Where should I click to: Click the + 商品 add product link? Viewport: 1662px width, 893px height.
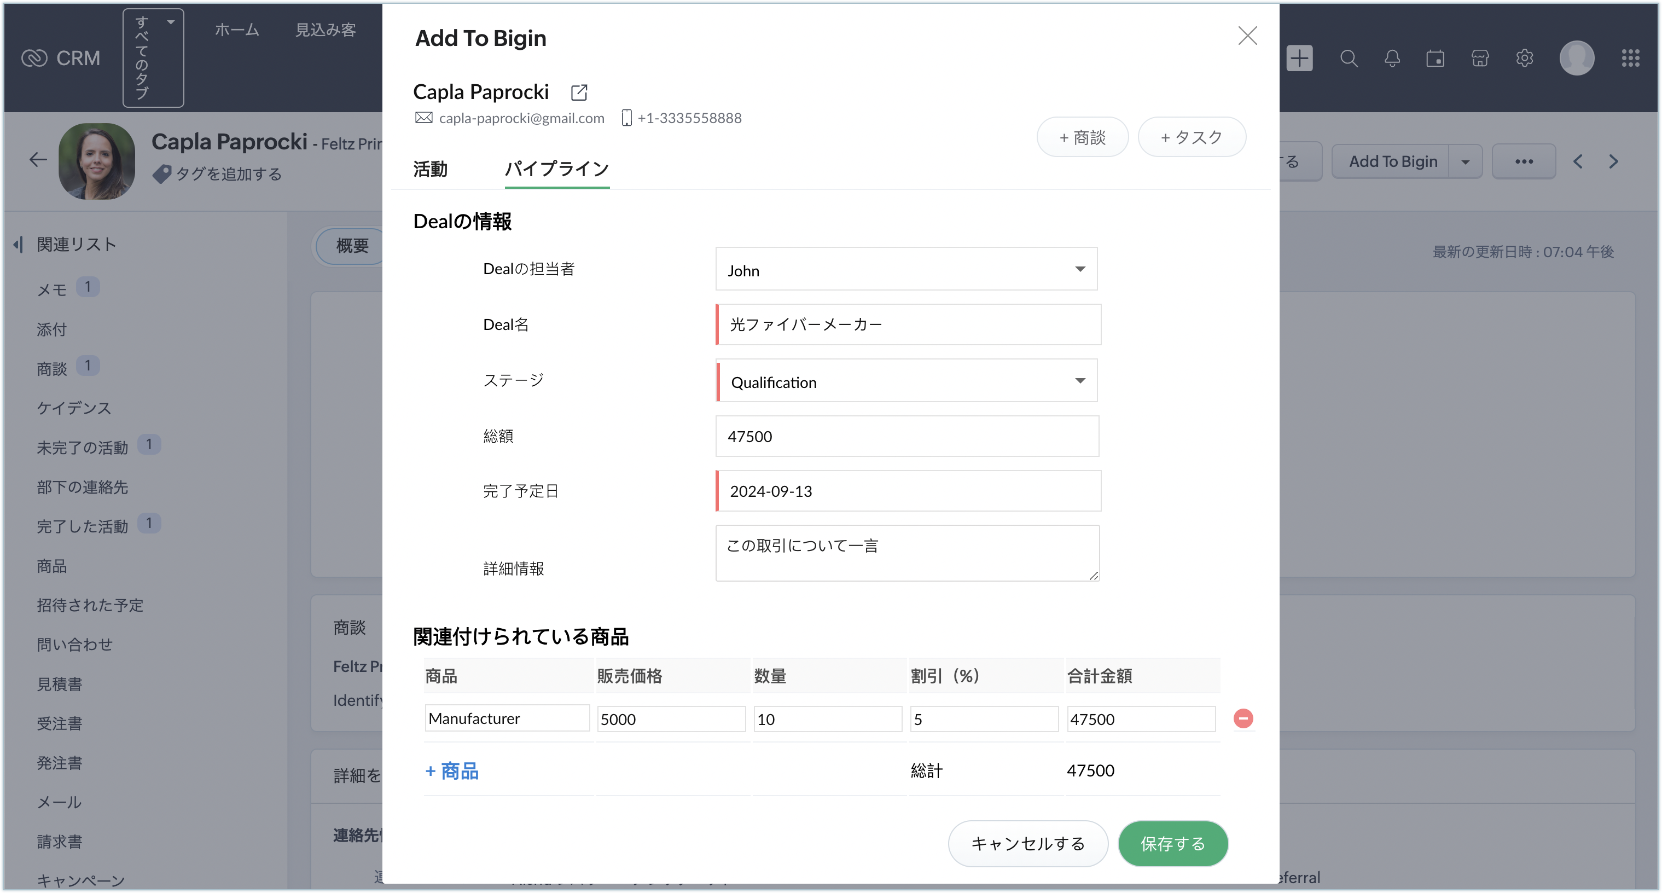pyautogui.click(x=452, y=770)
